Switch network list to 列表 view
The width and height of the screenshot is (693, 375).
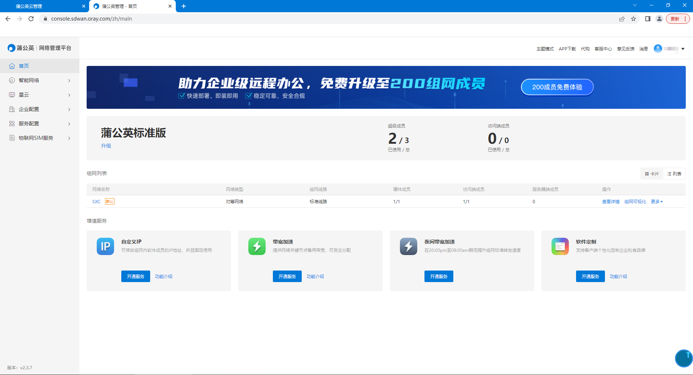[x=674, y=174]
